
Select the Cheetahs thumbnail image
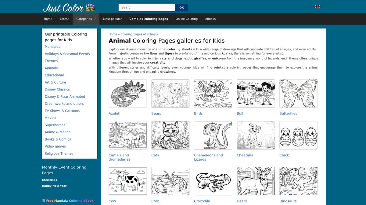(256, 135)
